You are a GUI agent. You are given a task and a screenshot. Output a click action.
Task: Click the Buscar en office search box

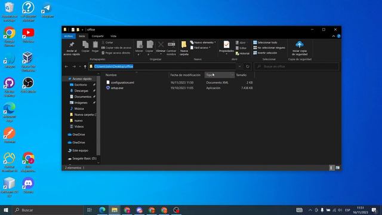[x=297, y=66]
